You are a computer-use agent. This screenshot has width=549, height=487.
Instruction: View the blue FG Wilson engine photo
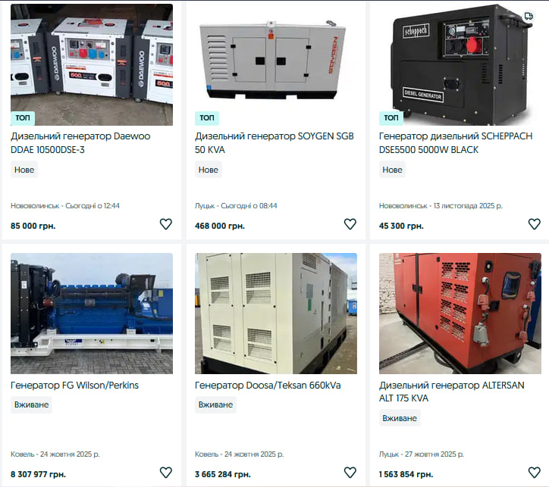pos(92,314)
